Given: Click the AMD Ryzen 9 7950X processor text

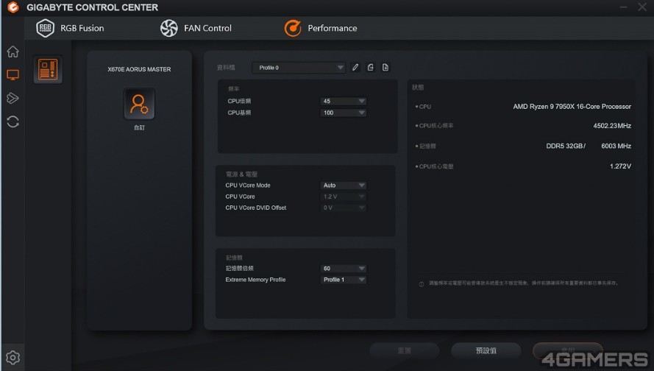Looking at the screenshot, I should pyautogui.click(x=572, y=107).
